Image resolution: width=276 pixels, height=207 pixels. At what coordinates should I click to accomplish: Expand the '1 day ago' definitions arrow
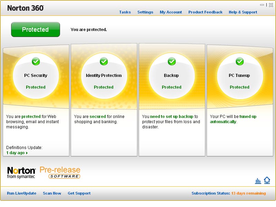point(27,153)
